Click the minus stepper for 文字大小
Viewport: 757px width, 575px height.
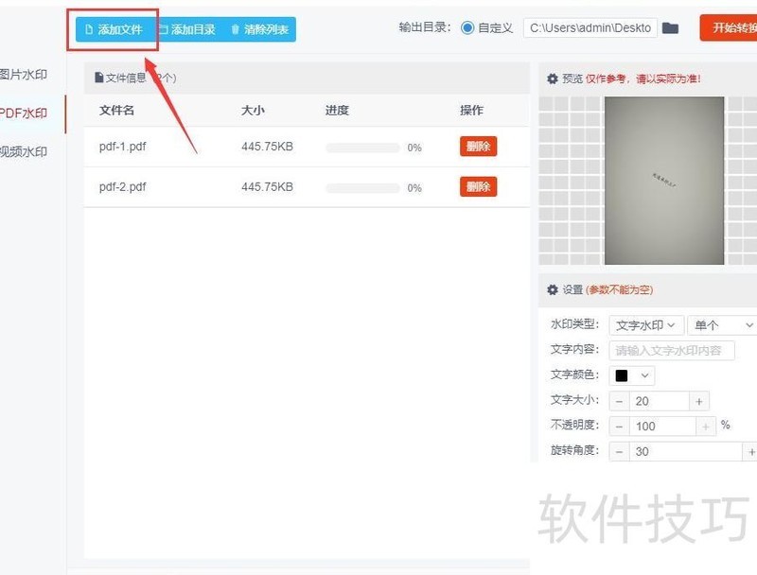click(619, 401)
